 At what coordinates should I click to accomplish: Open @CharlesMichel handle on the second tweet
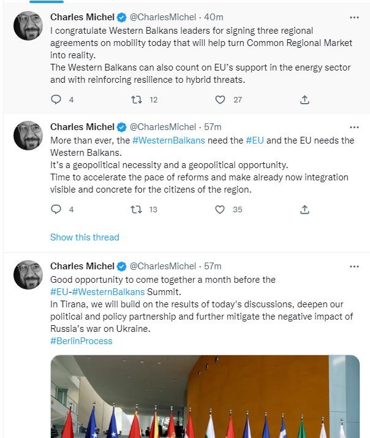[163, 127]
